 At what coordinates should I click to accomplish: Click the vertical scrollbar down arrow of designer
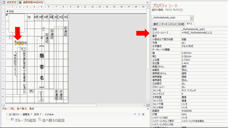pyautogui.click(x=148, y=102)
